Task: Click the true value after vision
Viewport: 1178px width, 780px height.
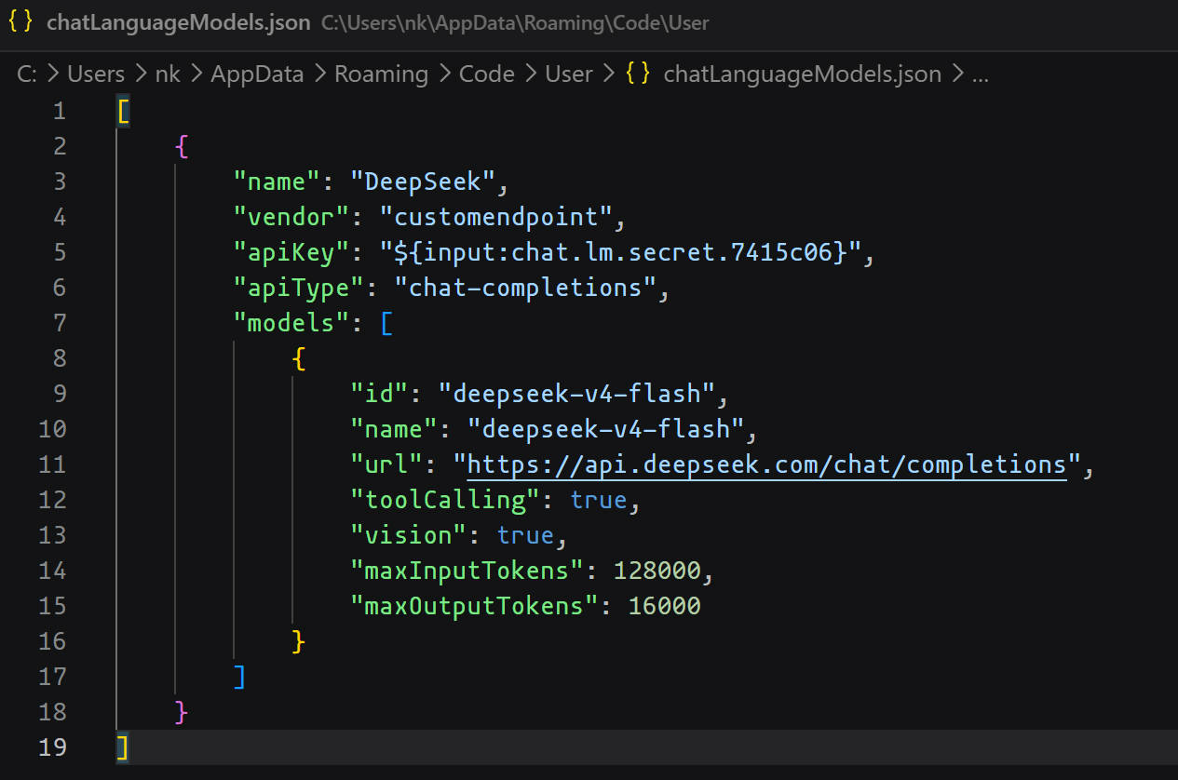Action: [x=526, y=535]
